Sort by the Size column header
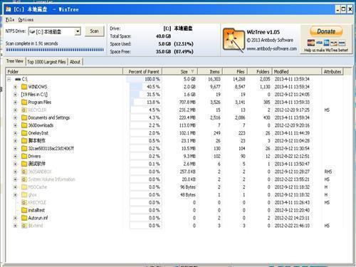 (179, 71)
